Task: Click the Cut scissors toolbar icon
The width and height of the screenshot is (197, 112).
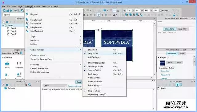Action: pos(15,10)
